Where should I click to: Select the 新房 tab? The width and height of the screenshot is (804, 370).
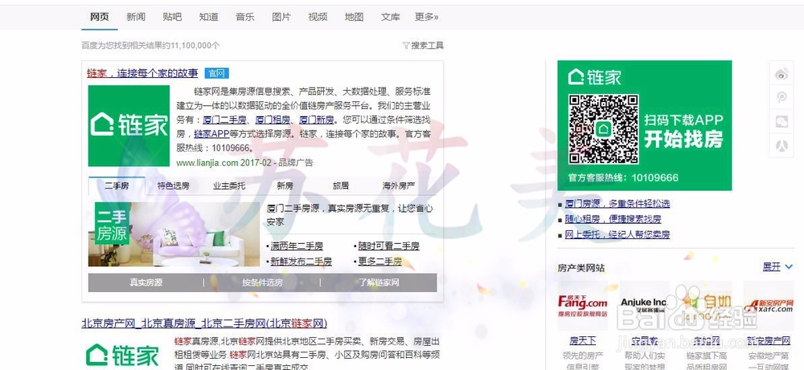(x=285, y=185)
